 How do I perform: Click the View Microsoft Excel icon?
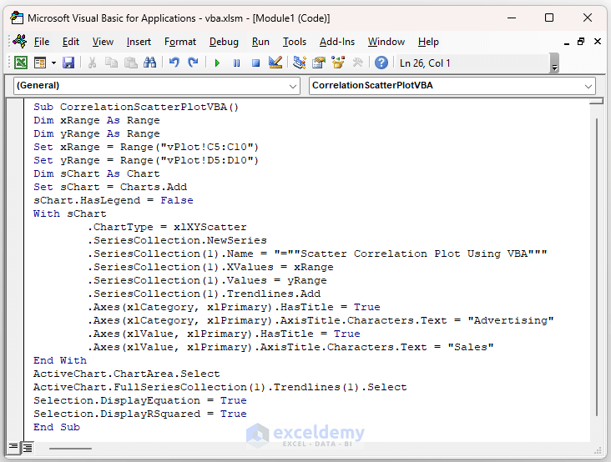21,63
